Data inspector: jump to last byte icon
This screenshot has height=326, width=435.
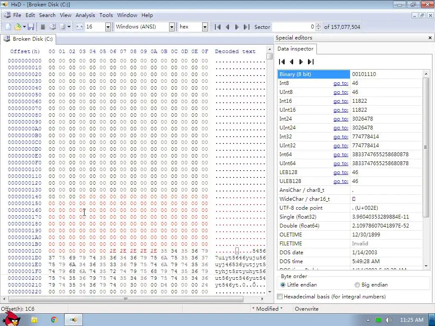pyautogui.click(x=311, y=62)
